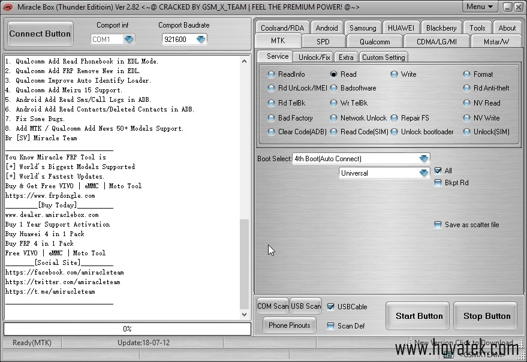Select the Write radio option
Image resolution: width=527 pixels, height=362 pixels.
coord(403,74)
